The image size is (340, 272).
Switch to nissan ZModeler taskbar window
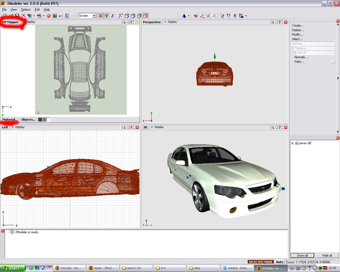pos(103,268)
